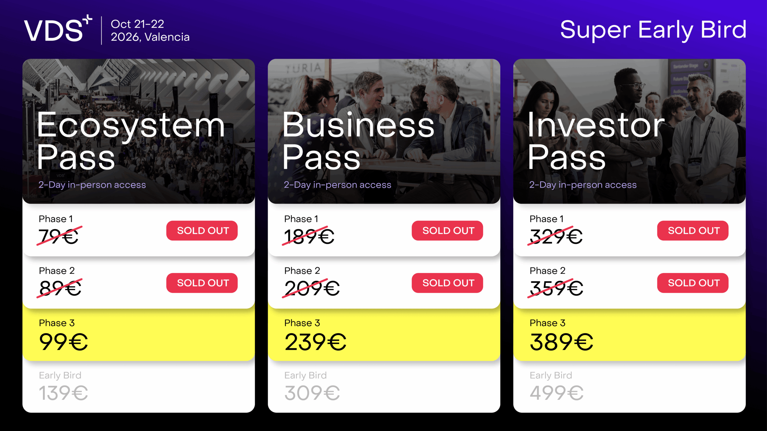This screenshot has height=431, width=767.
Task: Click the Business Pass Phase 2 Sold Out button
Action: 447,283
